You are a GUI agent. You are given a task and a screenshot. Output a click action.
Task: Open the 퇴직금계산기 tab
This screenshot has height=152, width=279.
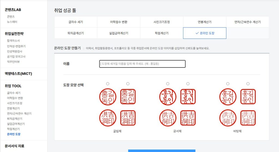[x=76, y=33]
